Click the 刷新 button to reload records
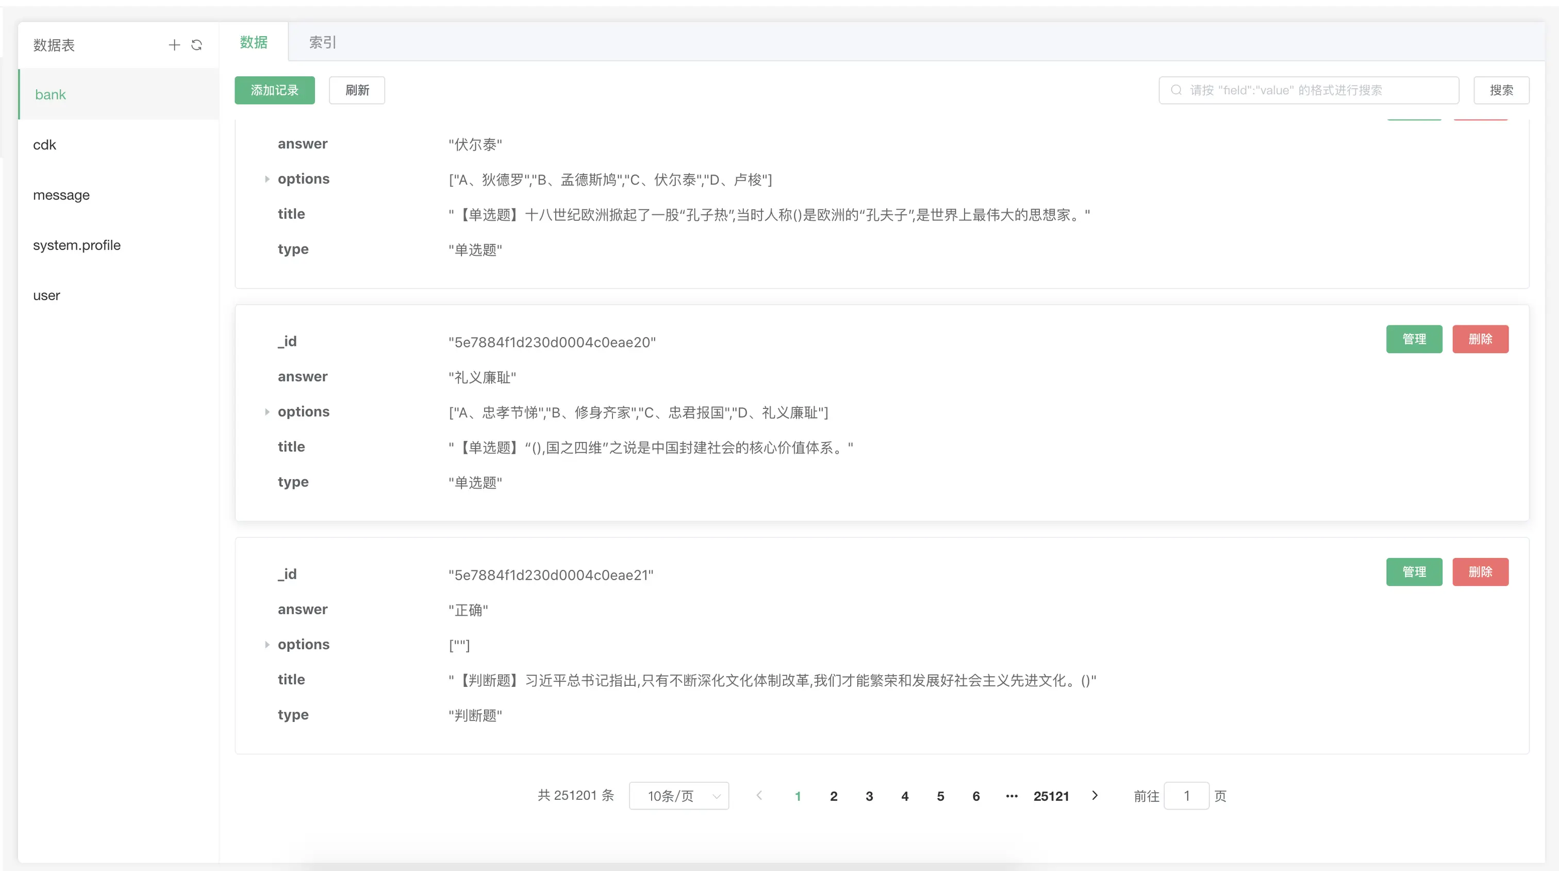This screenshot has width=1559, height=871. pyautogui.click(x=356, y=90)
